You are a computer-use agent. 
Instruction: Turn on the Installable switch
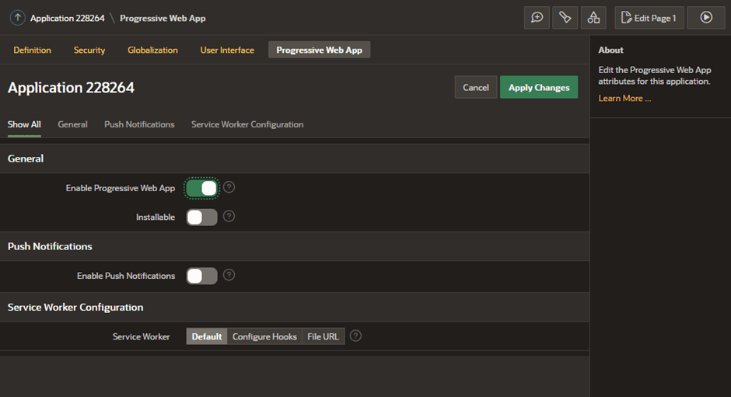click(x=202, y=217)
